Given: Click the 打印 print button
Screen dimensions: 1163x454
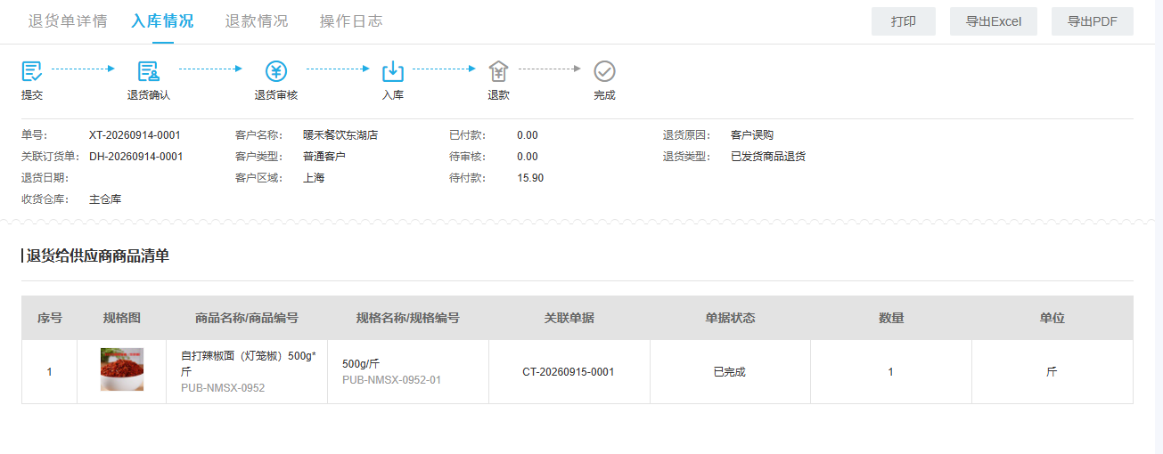Looking at the screenshot, I should click(904, 21).
